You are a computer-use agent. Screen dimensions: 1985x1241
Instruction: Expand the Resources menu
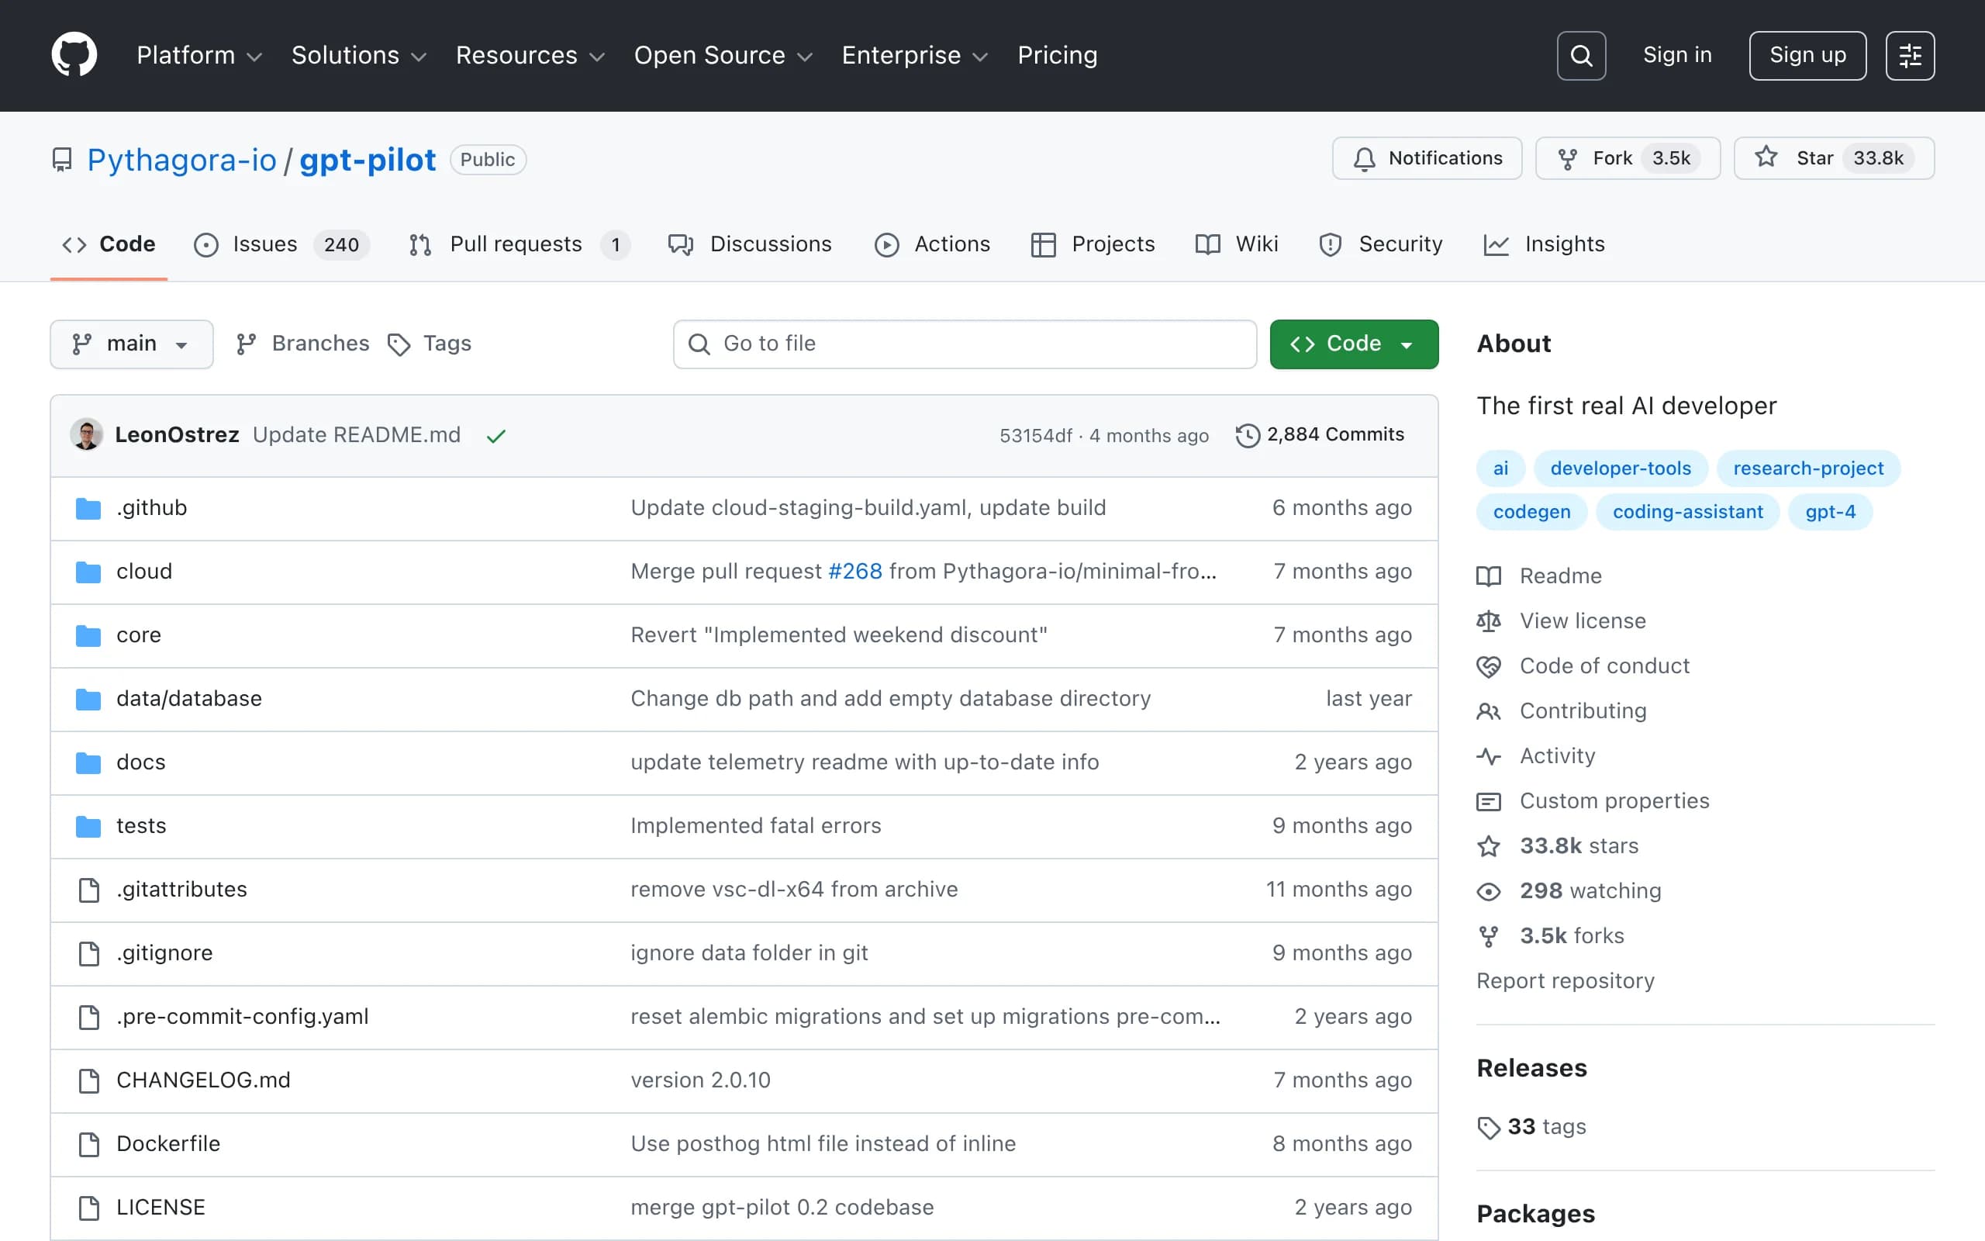pos(530,55)
